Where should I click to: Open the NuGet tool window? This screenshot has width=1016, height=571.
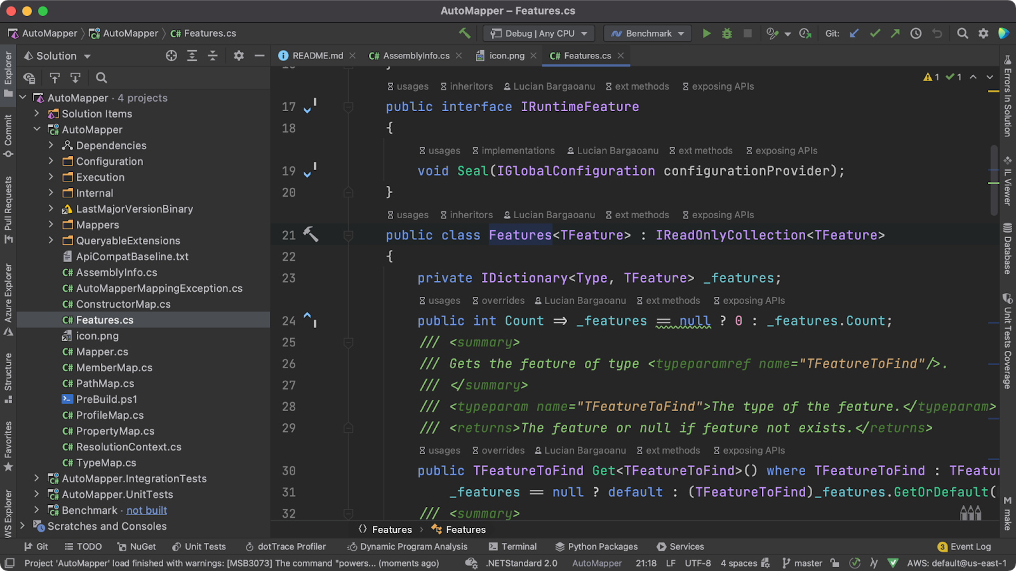pyautogui.click(x=137, y=546)
